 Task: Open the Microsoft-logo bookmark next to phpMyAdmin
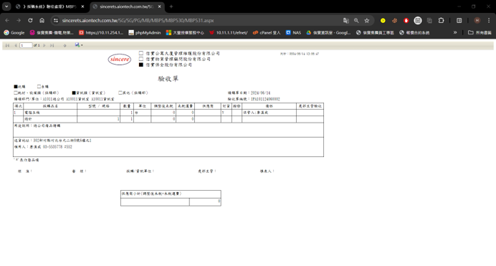pos(185,32)
